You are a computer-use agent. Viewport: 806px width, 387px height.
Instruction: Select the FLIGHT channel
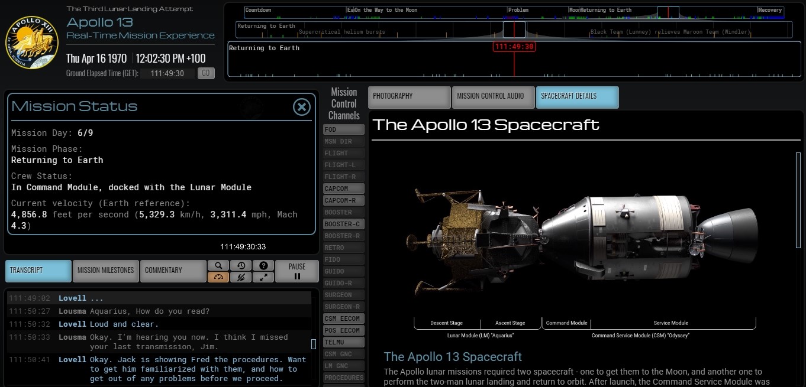[x=344, y=153]
